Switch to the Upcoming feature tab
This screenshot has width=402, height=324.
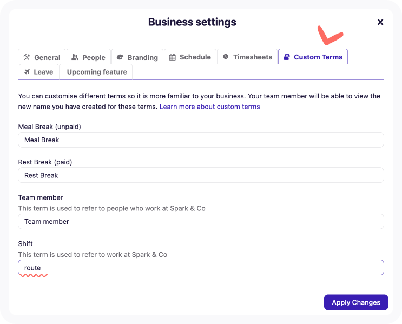[97, 72]
